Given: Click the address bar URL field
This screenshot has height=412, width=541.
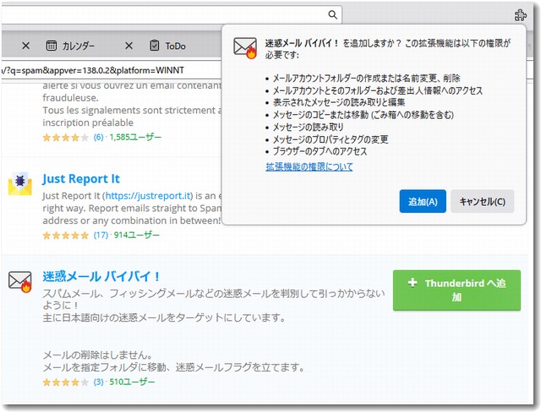Looking at the screenshot, I should [x=111, y=70].
